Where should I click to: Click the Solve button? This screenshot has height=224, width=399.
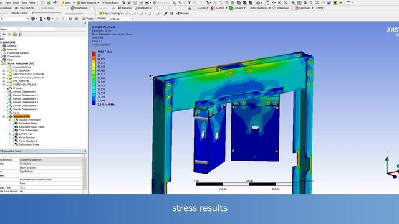(x=66, y=2)
